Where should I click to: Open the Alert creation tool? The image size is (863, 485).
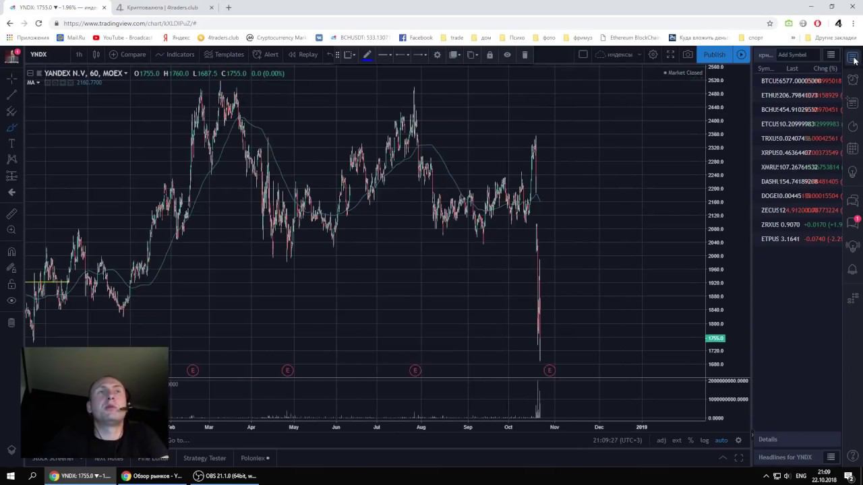(x=265, y=55)
